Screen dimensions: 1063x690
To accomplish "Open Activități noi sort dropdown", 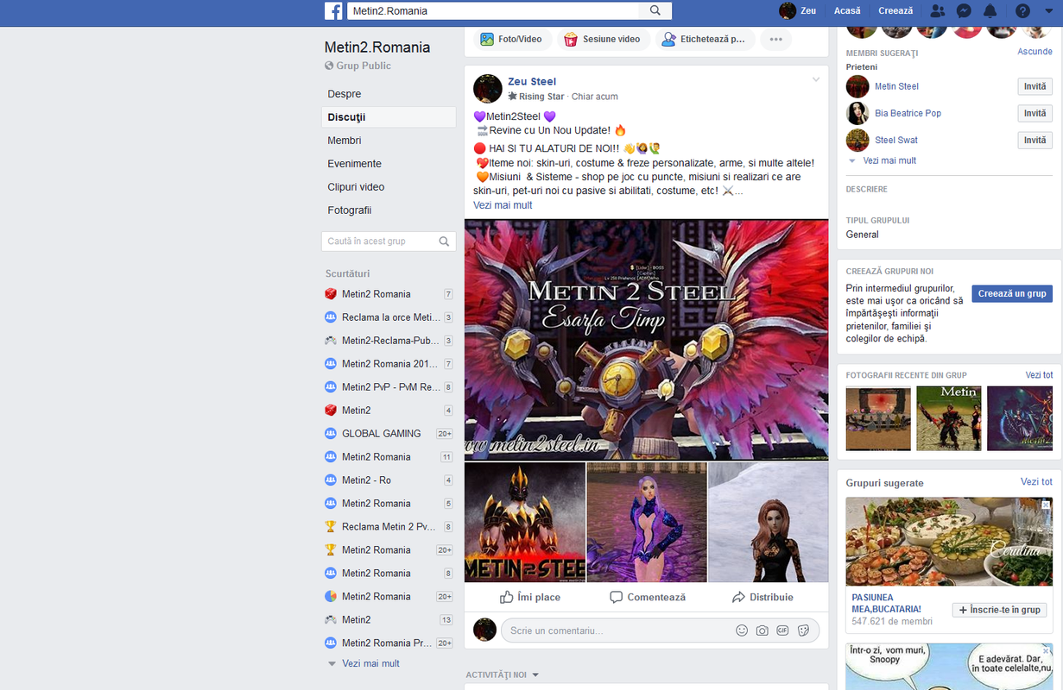I will (x=503, y=674).
